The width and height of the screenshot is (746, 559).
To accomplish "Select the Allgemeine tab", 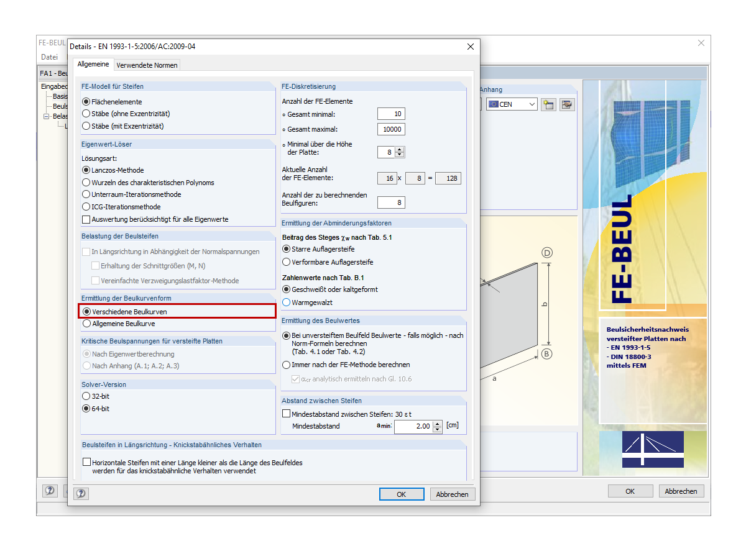I will (93, 64).
